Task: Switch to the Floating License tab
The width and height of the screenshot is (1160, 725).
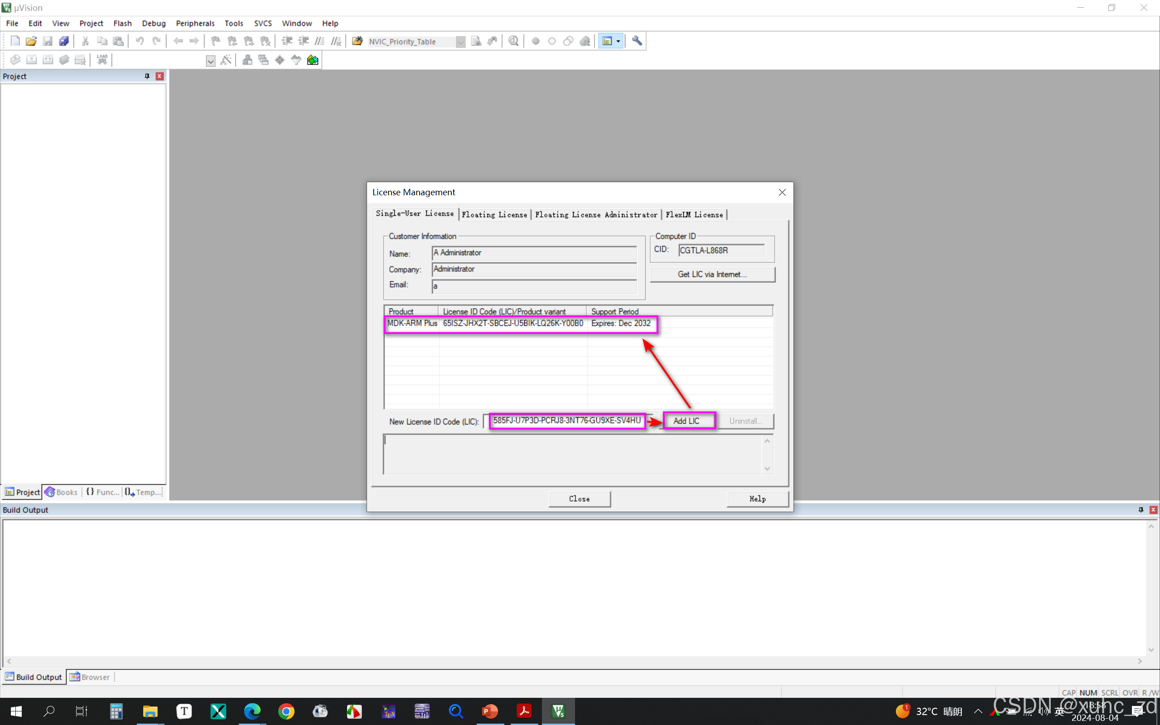Action: [x=494, y=215]
